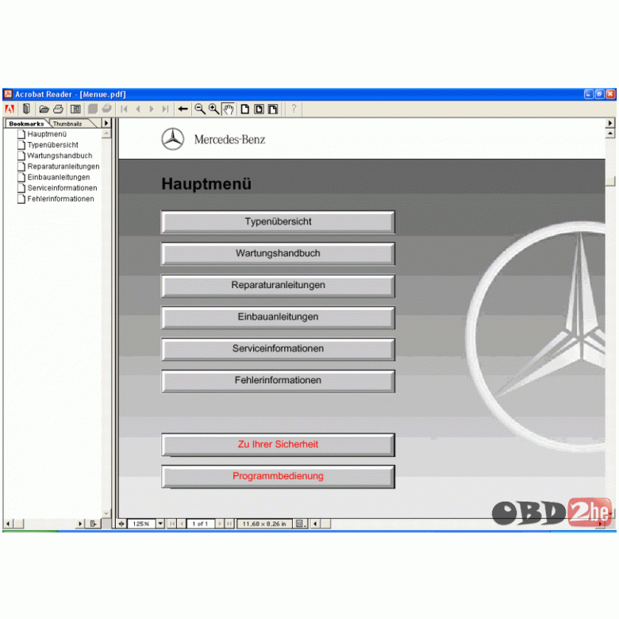Click the bookmark options icon at panel bottom

tap(93, 524)
